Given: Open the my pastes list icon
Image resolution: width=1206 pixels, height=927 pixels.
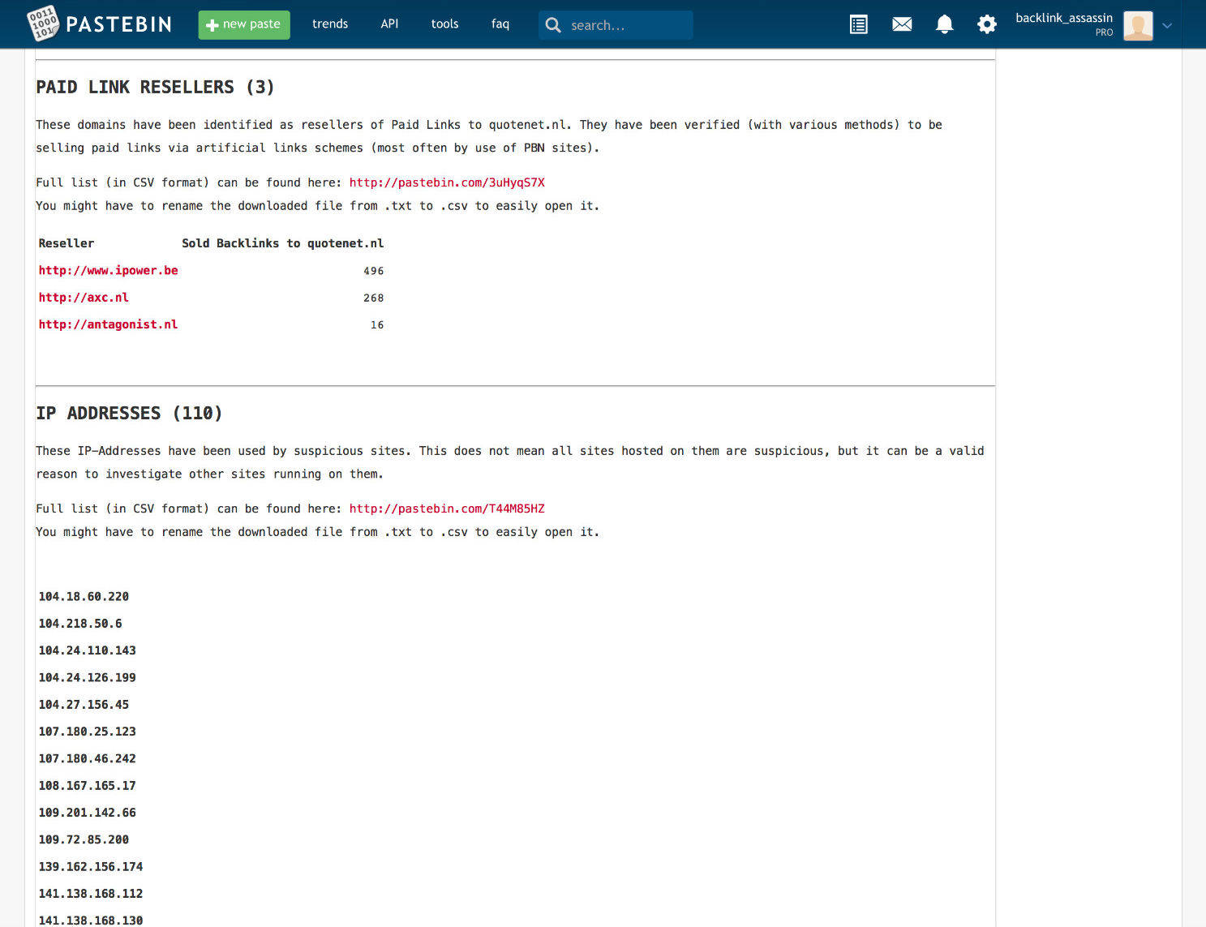Looking at the screenshot, I should 858,24.
